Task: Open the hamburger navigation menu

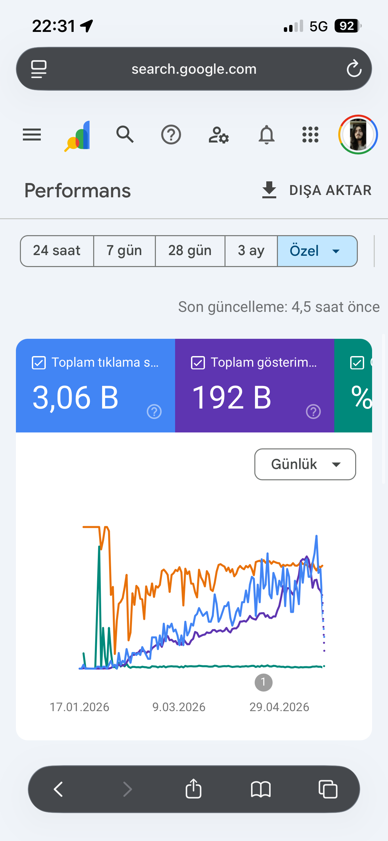Action: pos(32,135)
